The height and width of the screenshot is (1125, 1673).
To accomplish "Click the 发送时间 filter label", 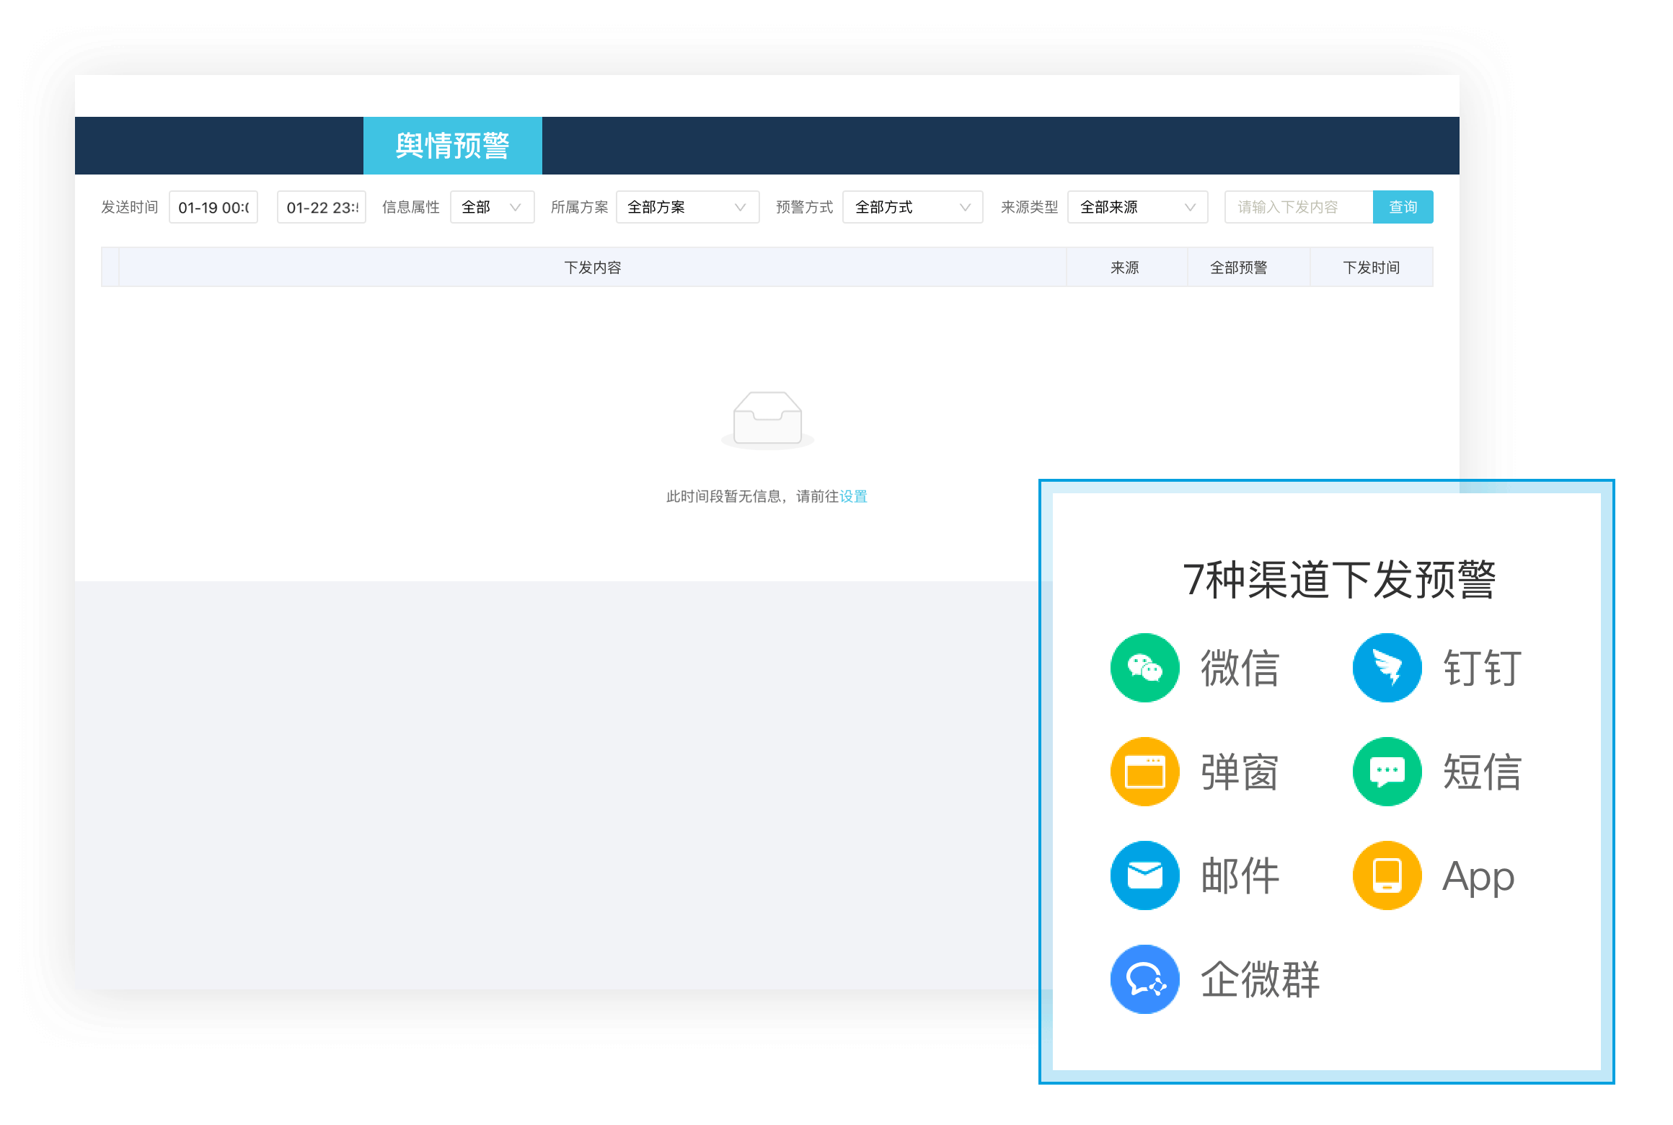I will (x=129, y=207).
